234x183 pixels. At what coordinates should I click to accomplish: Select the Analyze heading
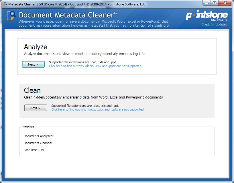[x=36, y=47]
